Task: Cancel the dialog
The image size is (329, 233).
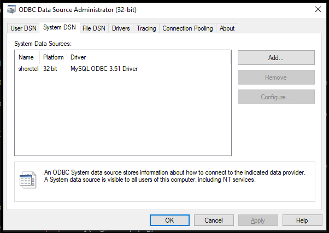Action: tap(213, 220)
